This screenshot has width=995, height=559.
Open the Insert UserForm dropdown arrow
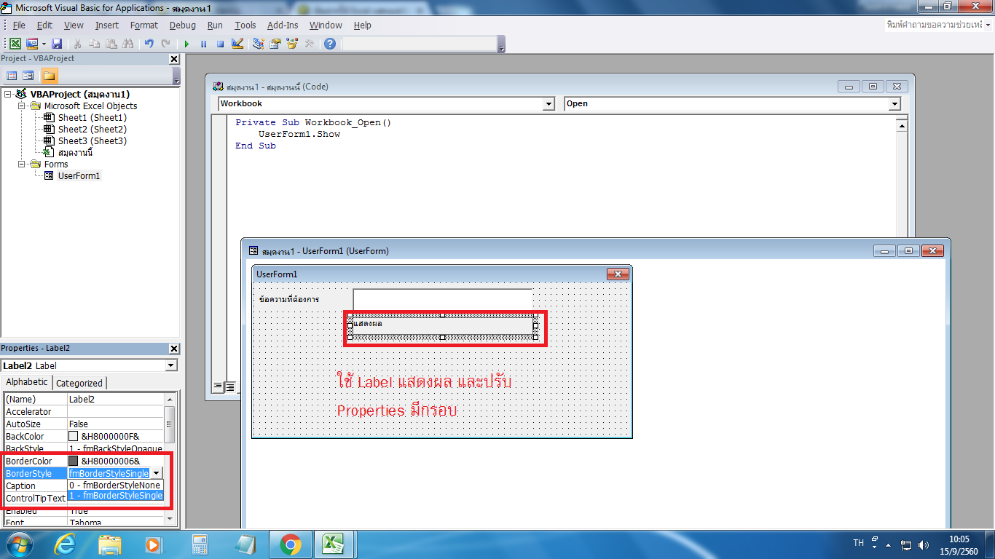44,44
